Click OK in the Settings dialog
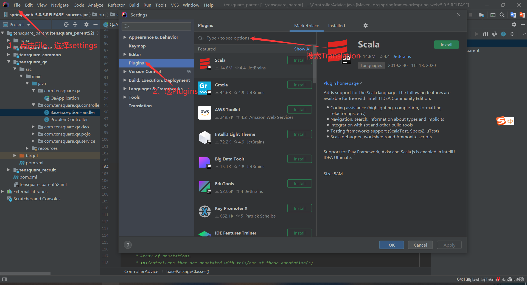The width and height of the screenshot is (527, 285). tap(391, 245)
